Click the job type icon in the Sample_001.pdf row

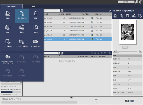pyautogui.click(x=92, y=18)
